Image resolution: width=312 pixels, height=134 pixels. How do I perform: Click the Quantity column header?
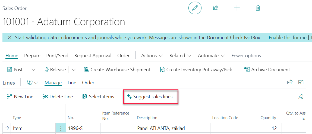click(x=268, y=118)
